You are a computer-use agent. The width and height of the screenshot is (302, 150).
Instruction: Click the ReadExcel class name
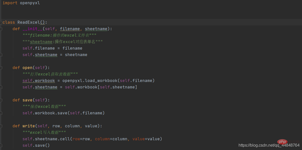[29, 22]
